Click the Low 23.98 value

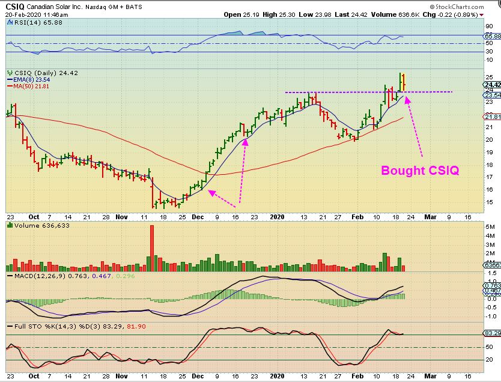(315, 14)
